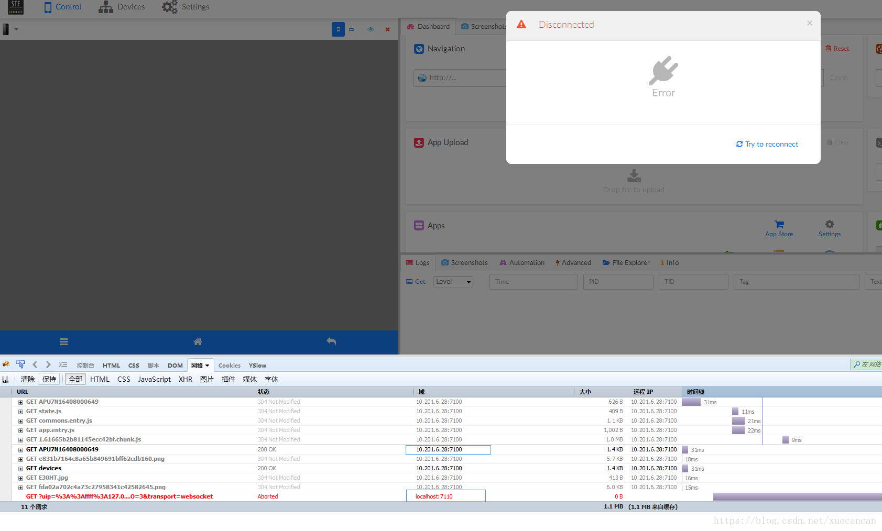Switch to the Advanced tab
The width and height of the screenshot is (882, 531).
point(573,263)
